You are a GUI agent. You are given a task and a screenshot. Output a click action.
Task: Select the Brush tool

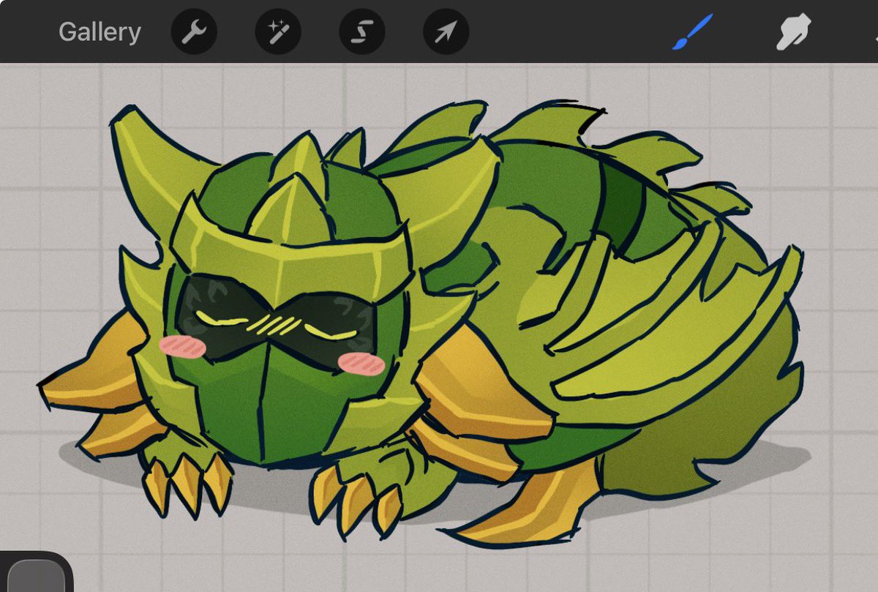(x=692, y=32)
